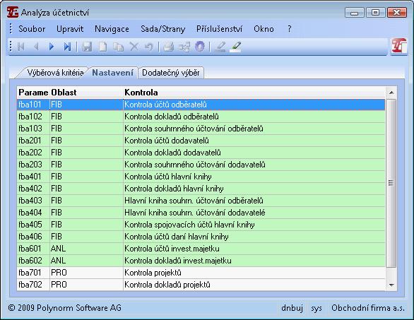
Task: Click the save diskette icon
Action: [87, 47]
